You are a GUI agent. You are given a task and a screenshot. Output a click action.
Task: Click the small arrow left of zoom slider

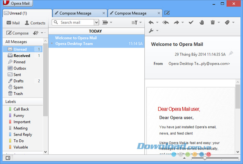click(184, 158)
